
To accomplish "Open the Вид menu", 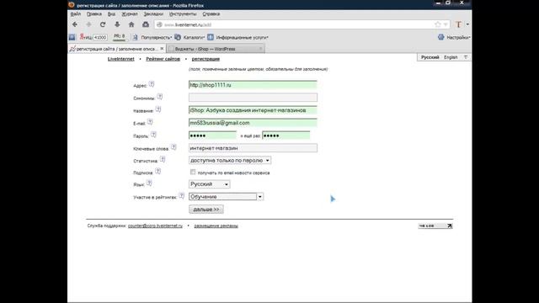I will pos(111,14).
